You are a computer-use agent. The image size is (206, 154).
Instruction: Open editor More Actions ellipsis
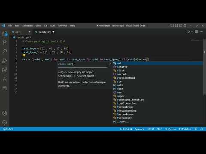point(202,32)
